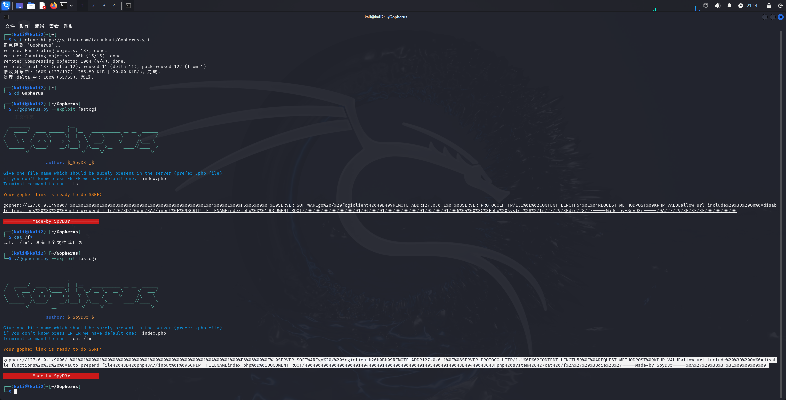Launch the text editor from the panel
Screen dimensions: 786x400
pos(42,6)
